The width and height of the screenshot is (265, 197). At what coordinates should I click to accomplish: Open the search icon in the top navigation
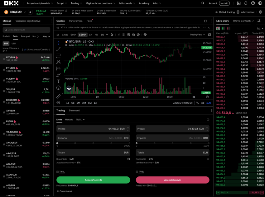203,3
